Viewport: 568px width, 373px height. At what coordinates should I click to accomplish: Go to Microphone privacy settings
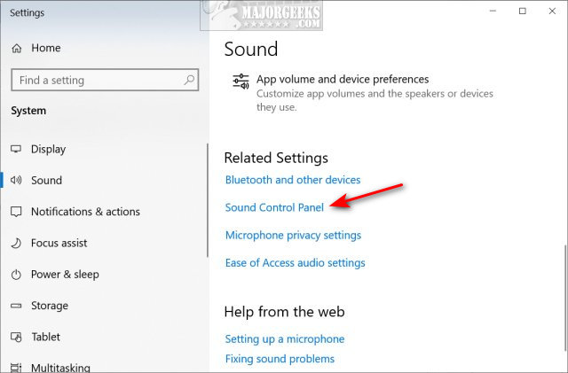(293, 235)
